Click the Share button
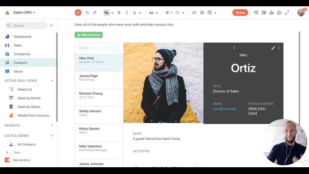309x174 pixels. coord(240,13)
